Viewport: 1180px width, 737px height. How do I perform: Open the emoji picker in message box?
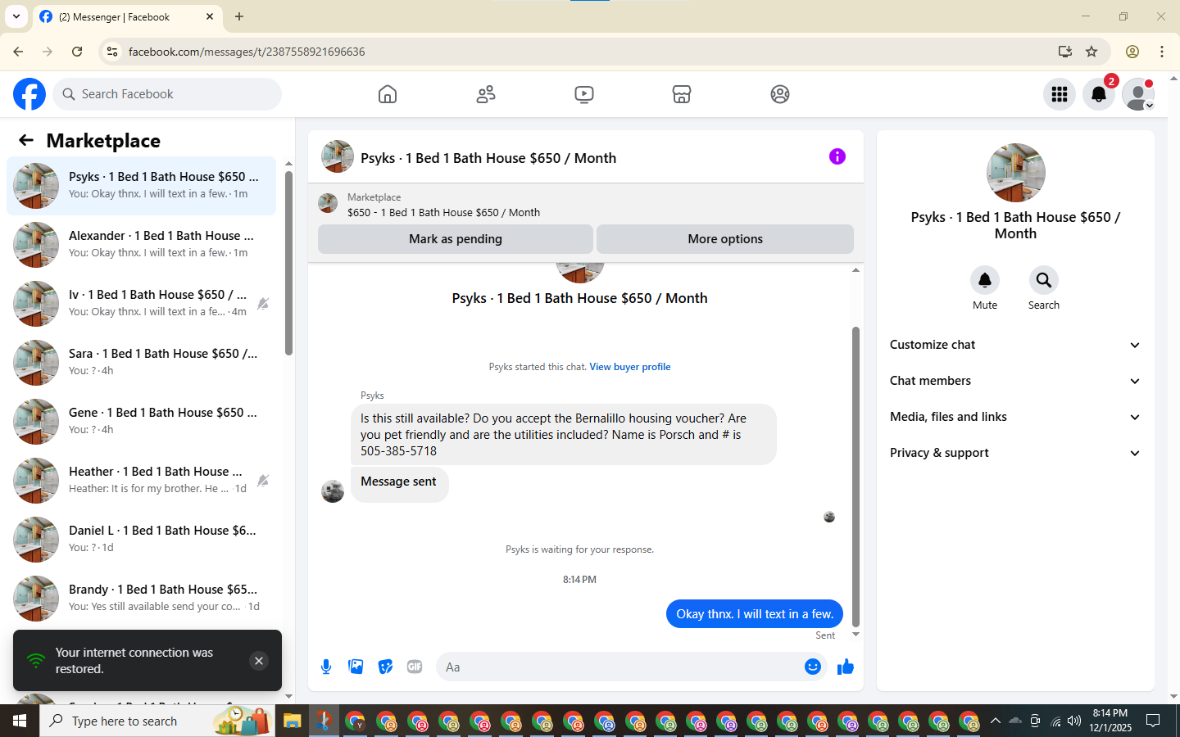click(813, 667)
